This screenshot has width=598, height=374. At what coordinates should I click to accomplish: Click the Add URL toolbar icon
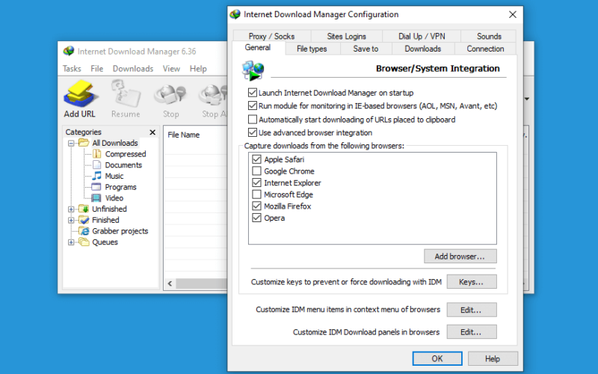(x=79, y=94)
